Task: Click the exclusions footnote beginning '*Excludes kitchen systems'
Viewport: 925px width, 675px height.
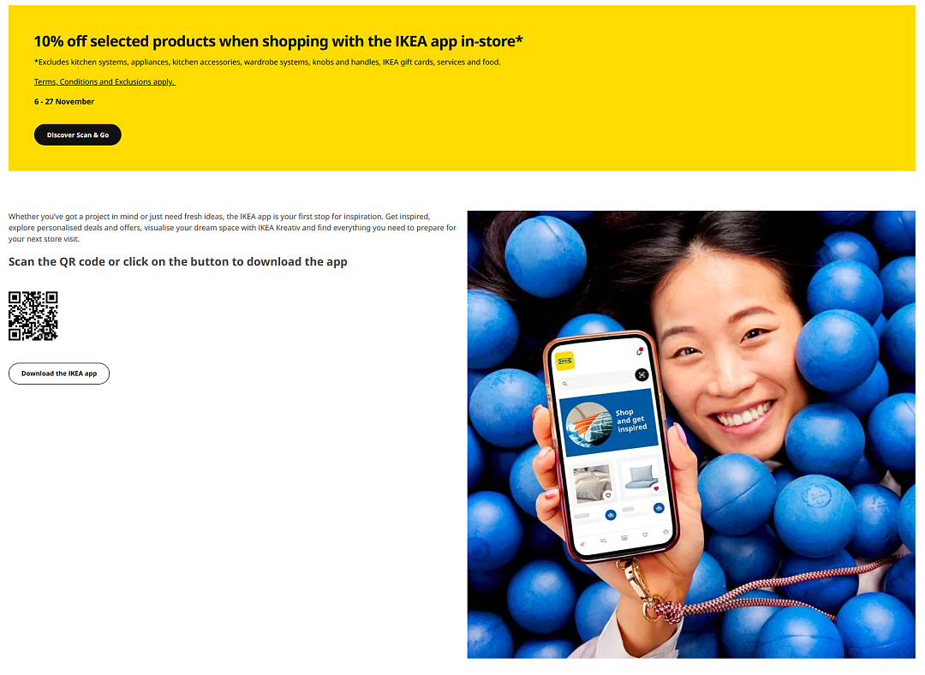Action: coord(267,62)
